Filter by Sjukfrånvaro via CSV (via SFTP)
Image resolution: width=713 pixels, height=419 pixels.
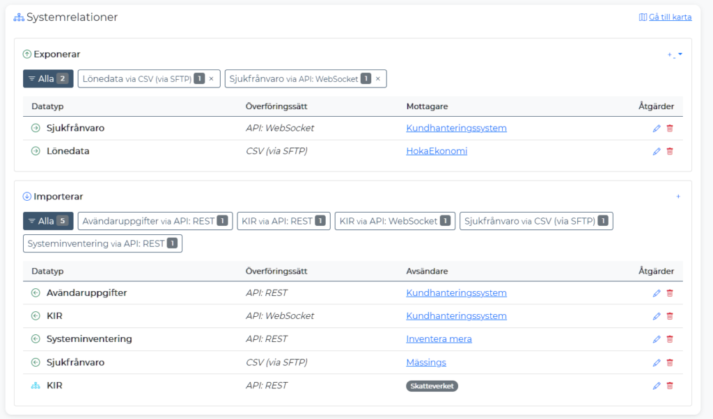point(536,221)
